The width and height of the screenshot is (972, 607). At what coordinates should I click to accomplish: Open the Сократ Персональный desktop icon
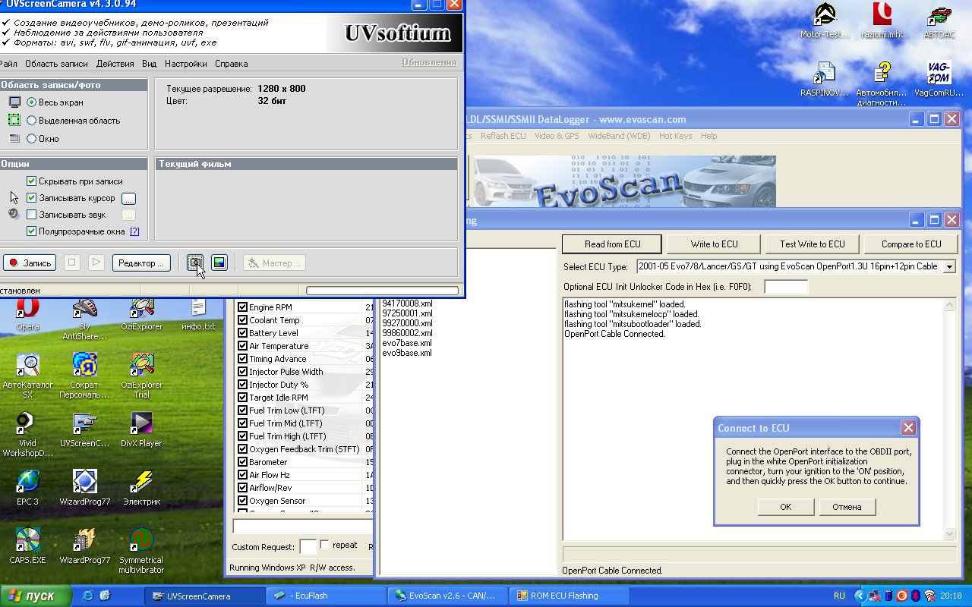tap(85, 376)
